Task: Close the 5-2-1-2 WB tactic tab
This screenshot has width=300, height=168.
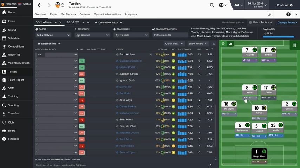Action: point(88,23)
